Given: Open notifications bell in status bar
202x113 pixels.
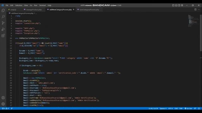Looking at the screenshot, I should [199, 109].
